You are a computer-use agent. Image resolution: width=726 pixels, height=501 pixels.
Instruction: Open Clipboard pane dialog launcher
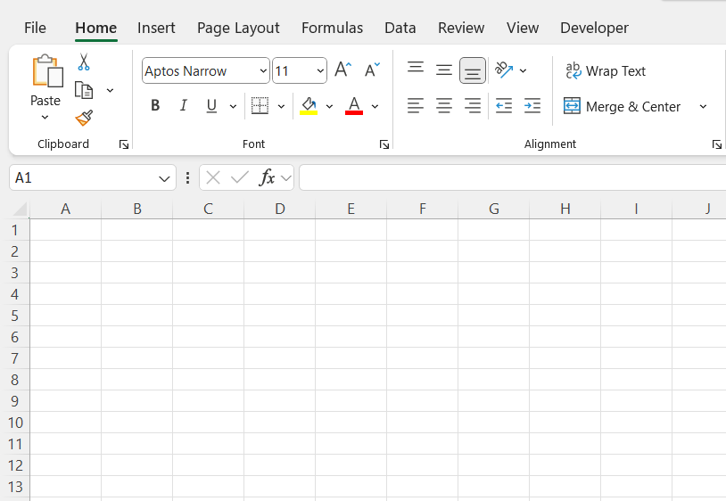click(124, 144)
